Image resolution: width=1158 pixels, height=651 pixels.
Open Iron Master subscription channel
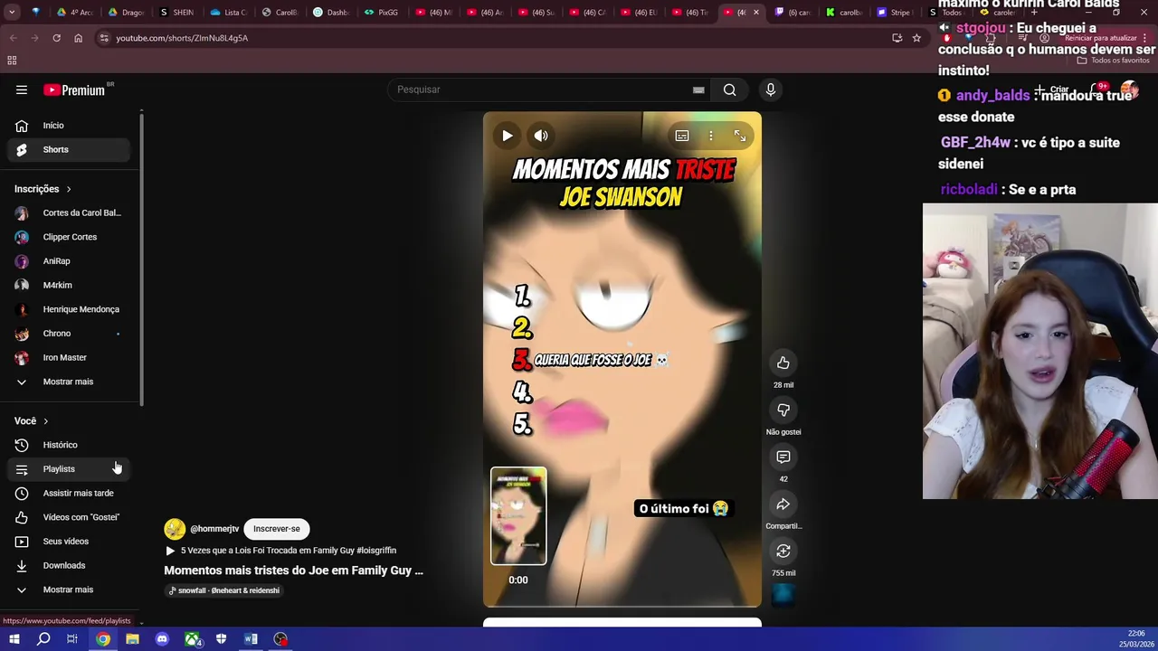68,357
